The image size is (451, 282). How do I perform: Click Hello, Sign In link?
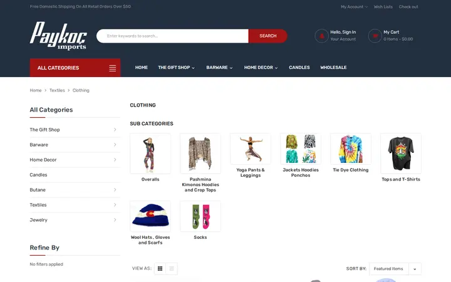(343, 32)
